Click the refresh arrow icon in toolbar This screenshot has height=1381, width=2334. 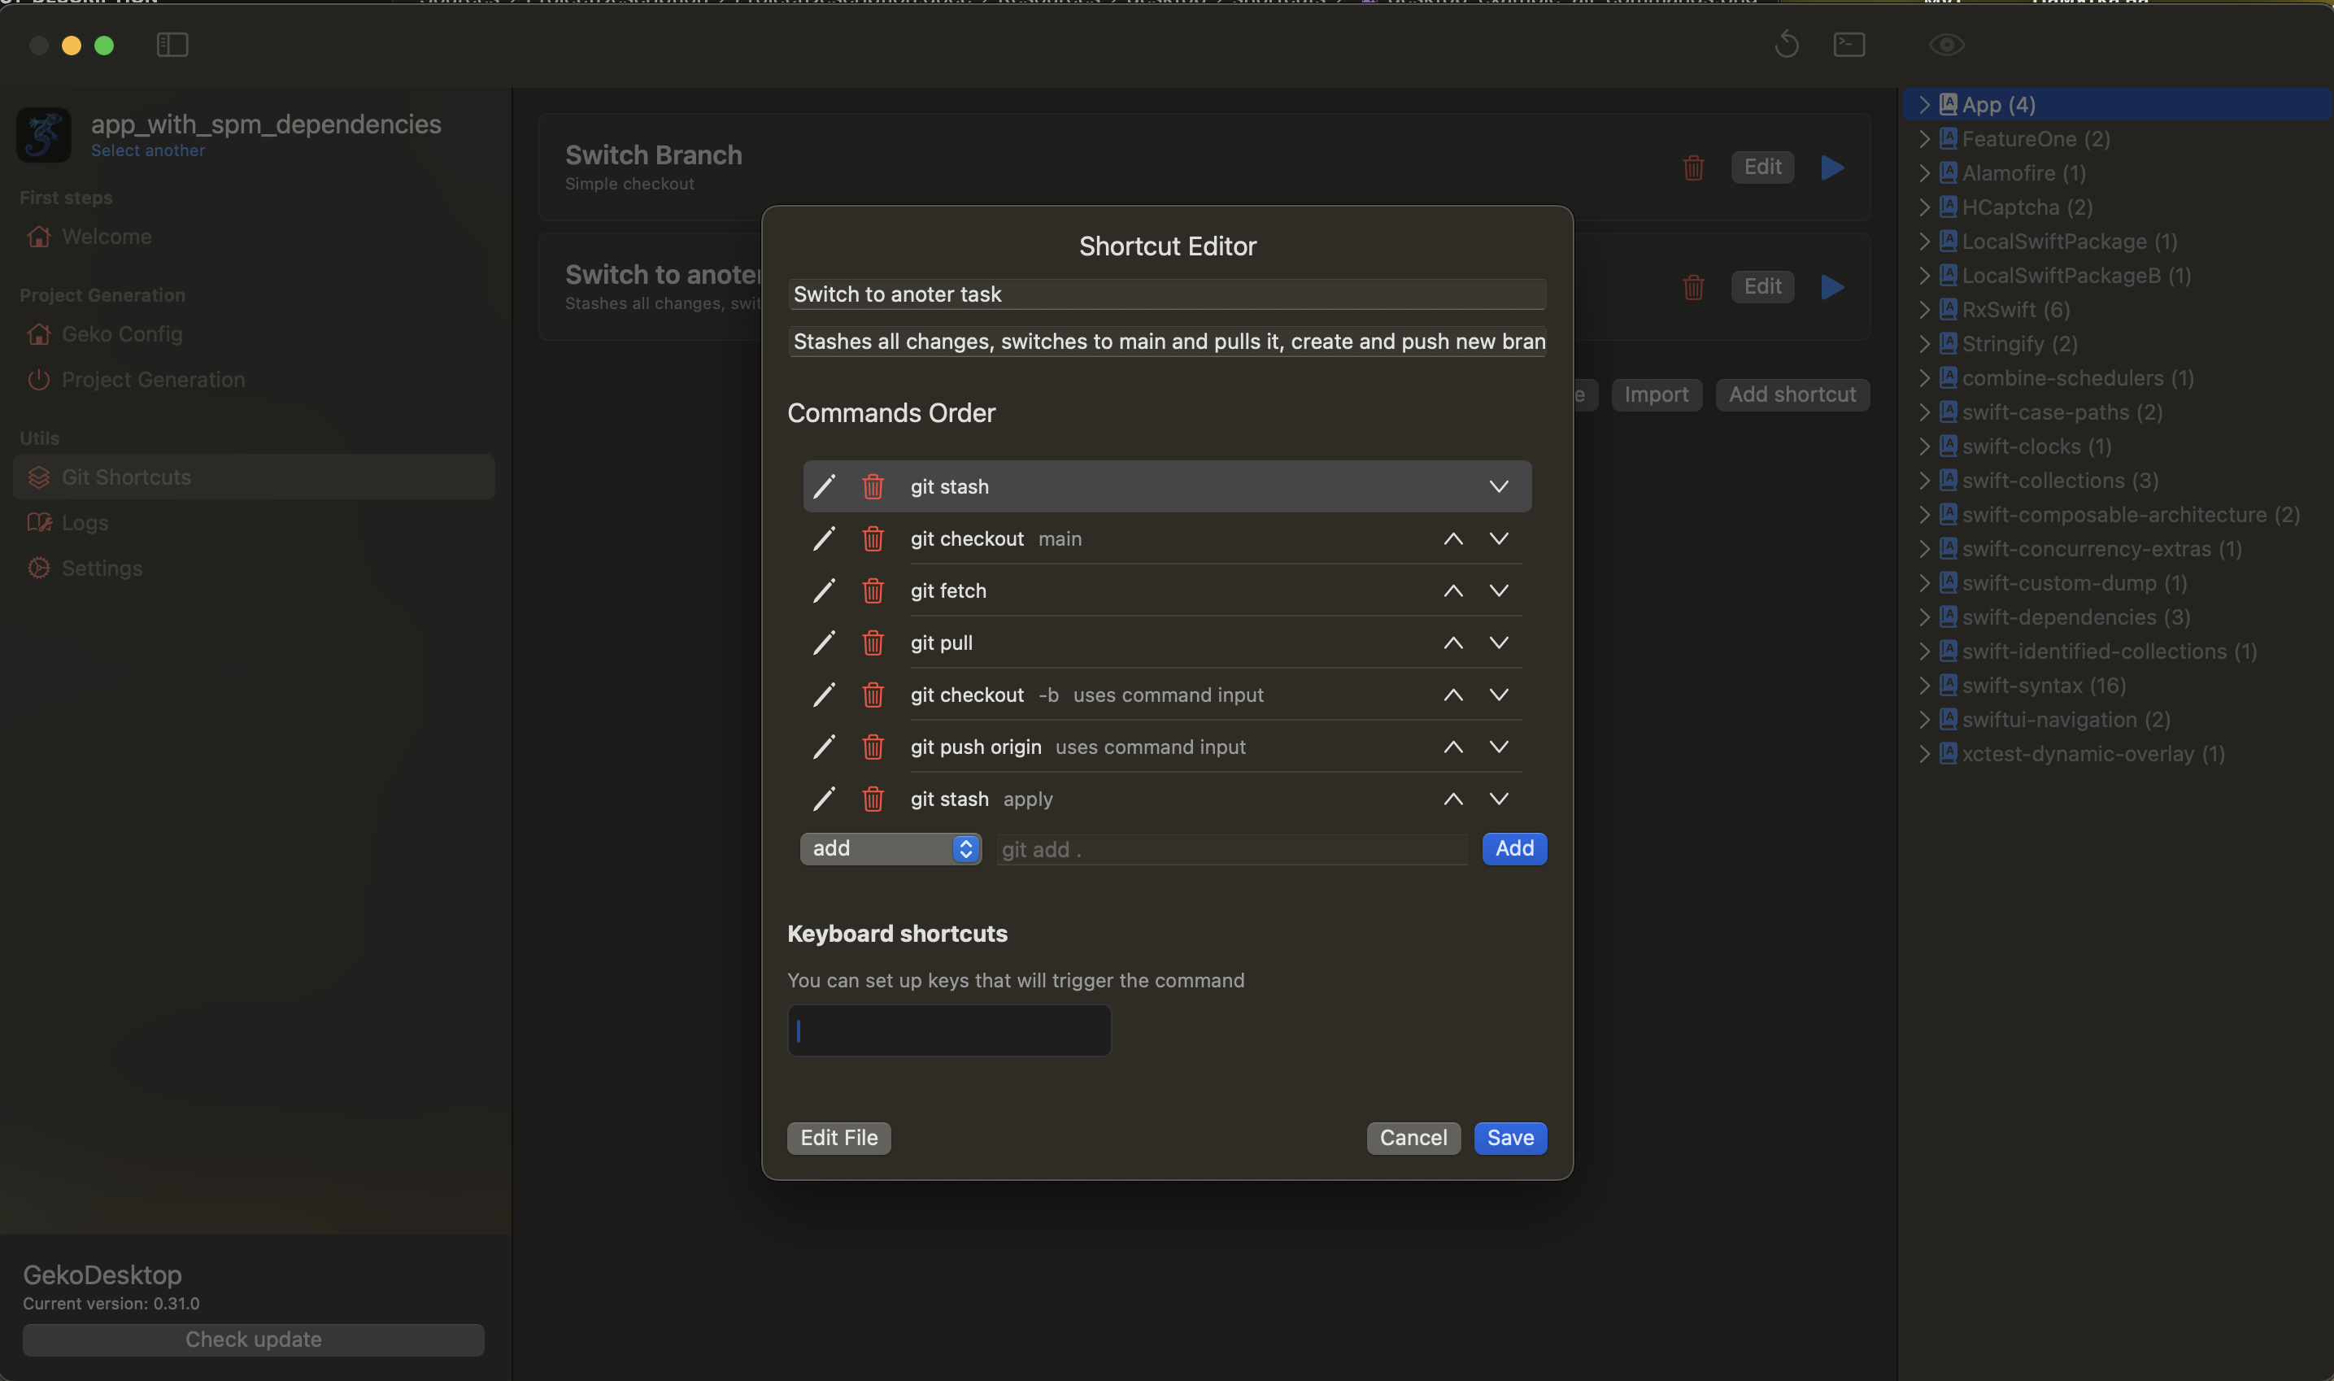coord(1786,45)
